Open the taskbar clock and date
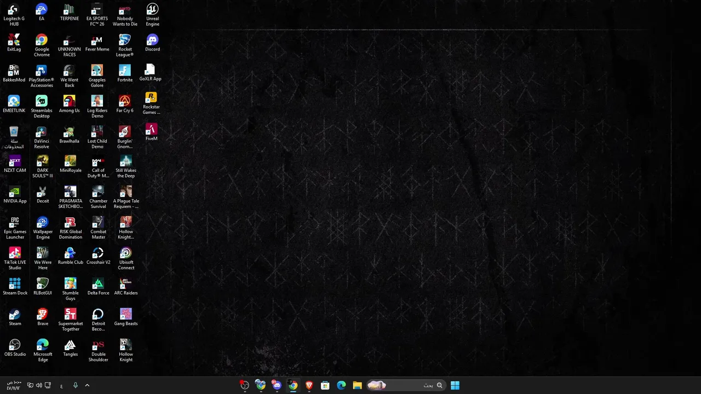This screenshot has width=701, height=394. (14, 385)
